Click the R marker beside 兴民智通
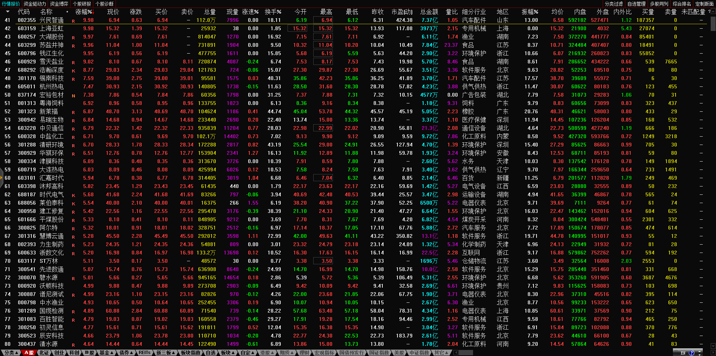Viewport: 716px width, 356px height. pyautogui.click(x=73, y=21)
